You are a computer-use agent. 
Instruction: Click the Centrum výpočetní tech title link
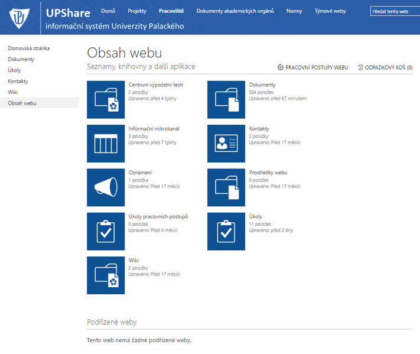tap(156, 85)
